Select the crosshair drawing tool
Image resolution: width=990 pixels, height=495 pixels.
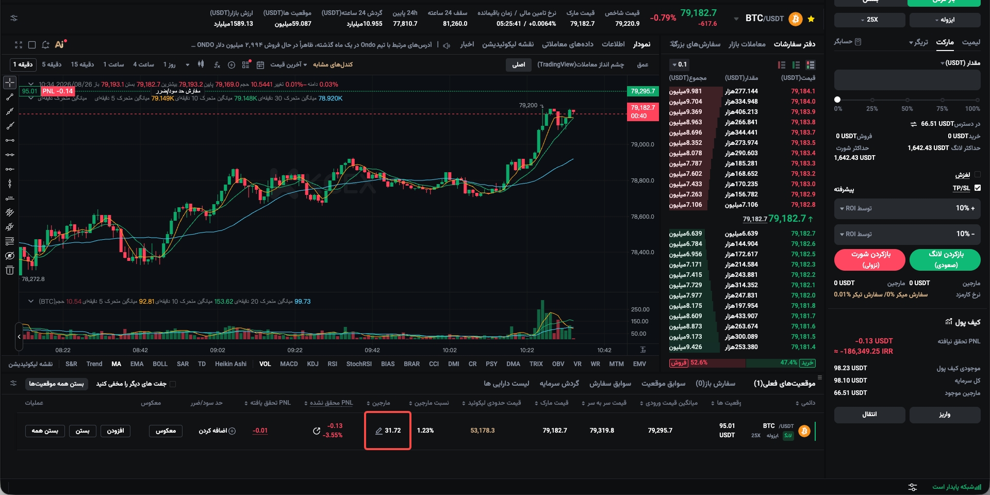pos(10,82)
